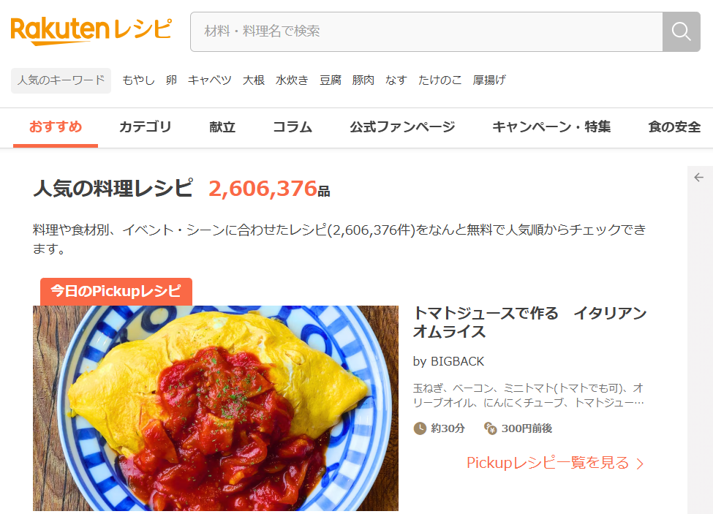Click the clock icon beside 約30分
This screenshot has height=514, width=713.
click(x=420, y=428)
